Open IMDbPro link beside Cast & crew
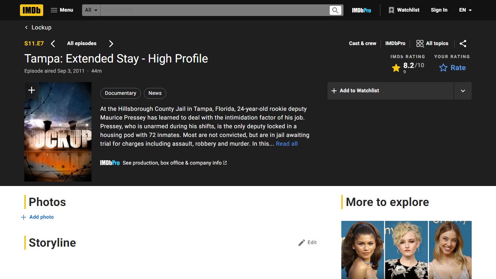 [395, 43]
